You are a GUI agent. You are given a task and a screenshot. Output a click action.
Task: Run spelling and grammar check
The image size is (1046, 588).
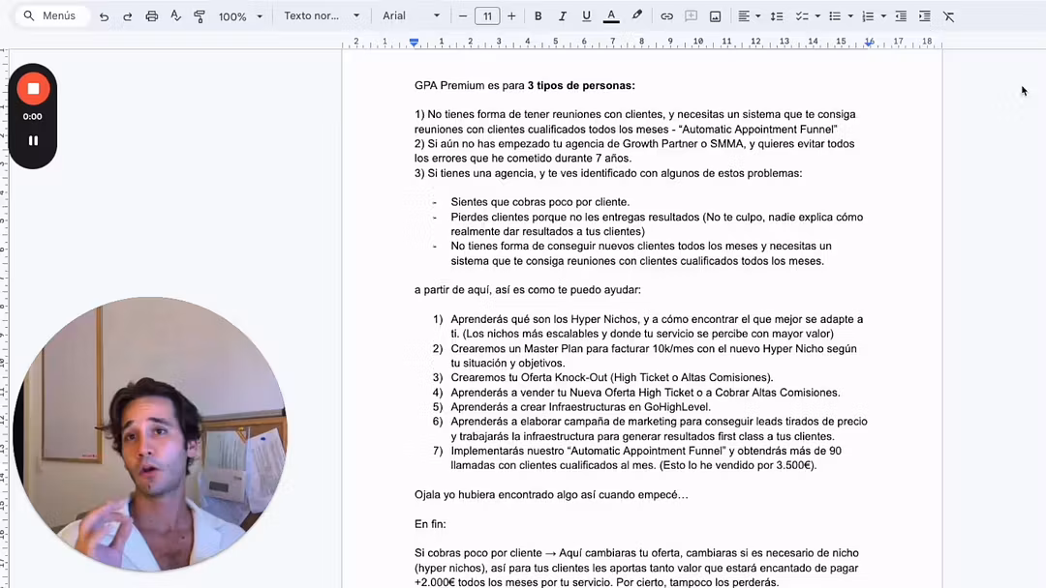[x=175, y=16]
